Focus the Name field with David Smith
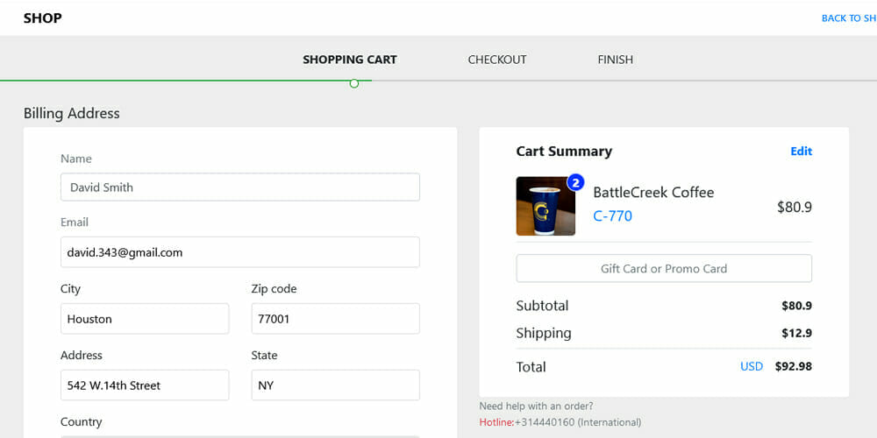 pyautogui.click(x=239, y=187)
